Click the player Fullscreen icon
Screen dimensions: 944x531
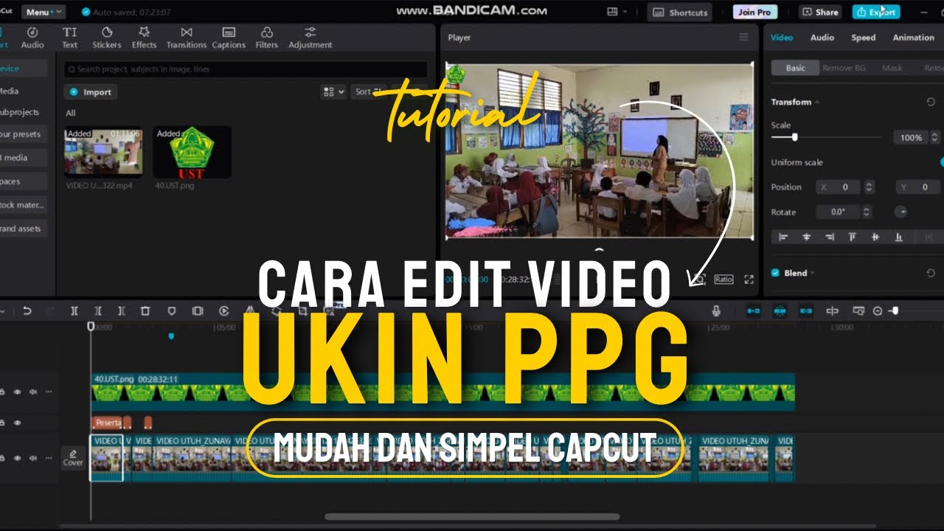click(749, 280)
